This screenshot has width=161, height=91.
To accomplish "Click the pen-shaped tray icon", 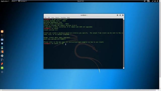I will point(153,1).
